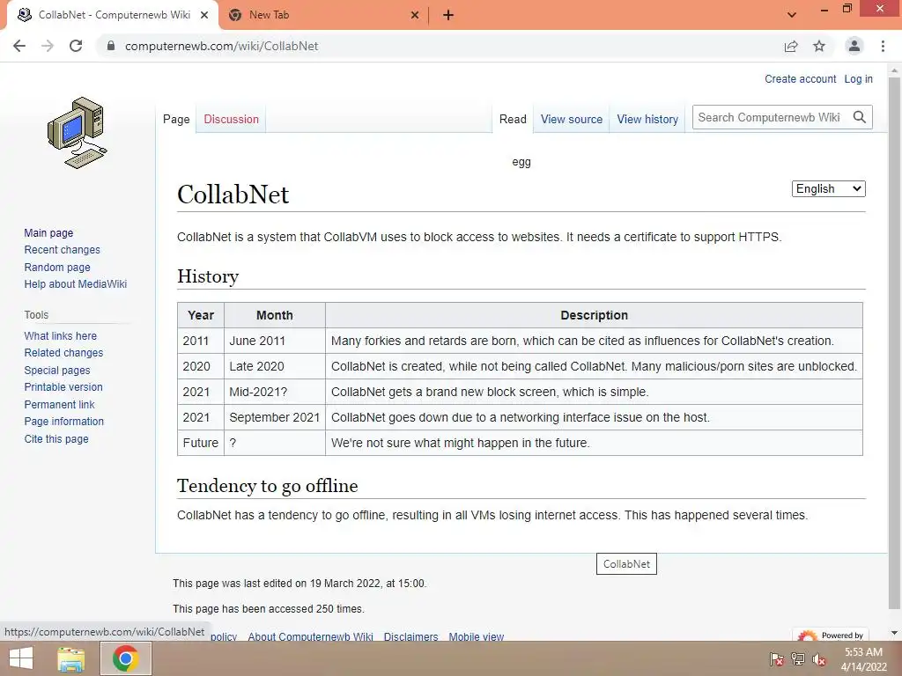Screen dimensions: 902x676
Task: Go to Main page
Action: coord(48,232)
